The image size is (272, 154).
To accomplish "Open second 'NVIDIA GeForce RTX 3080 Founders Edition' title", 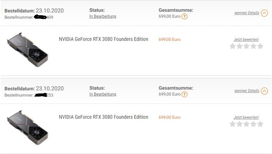I will coord(104,117).
